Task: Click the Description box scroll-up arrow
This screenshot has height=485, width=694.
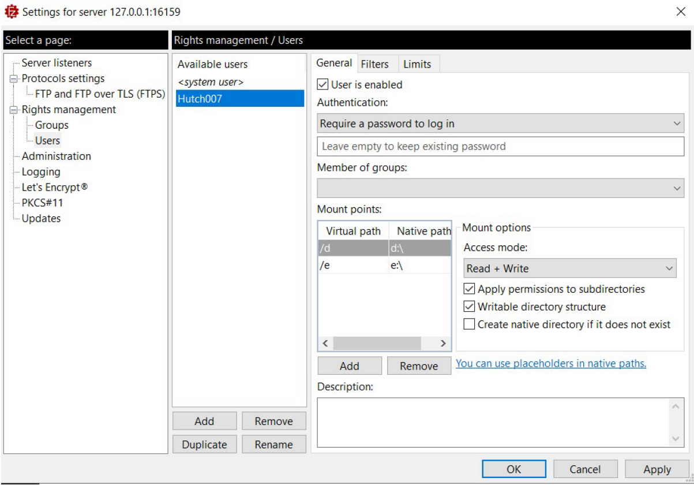Action: point(677,406)
